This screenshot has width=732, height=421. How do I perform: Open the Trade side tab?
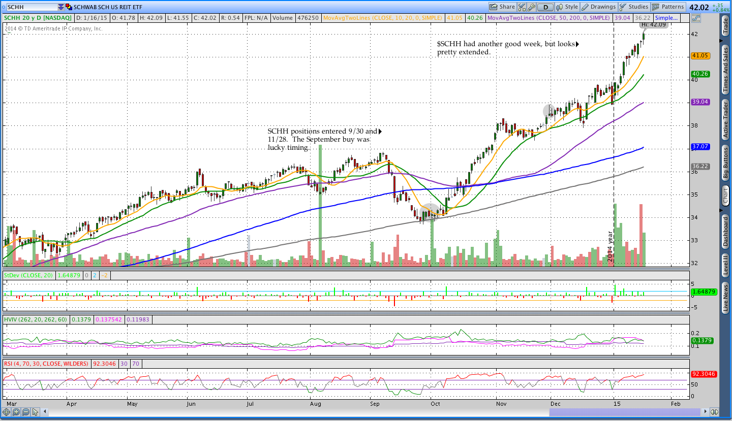(x=725, y=25)
